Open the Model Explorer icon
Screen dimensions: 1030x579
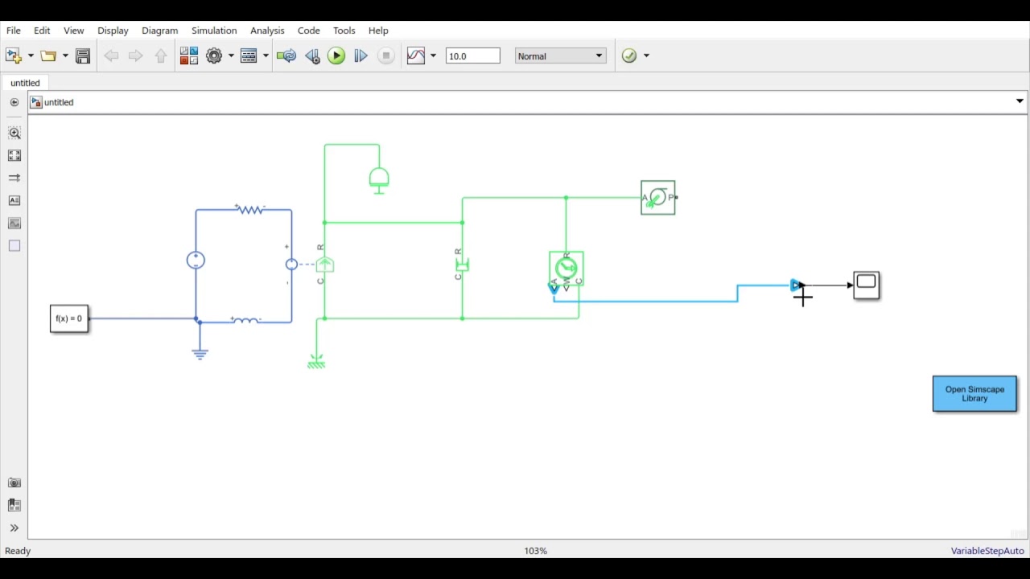249,55
